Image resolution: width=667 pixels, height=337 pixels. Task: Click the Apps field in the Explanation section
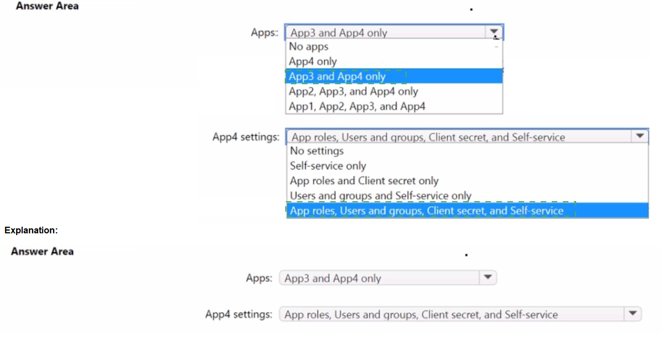[379, 278]
